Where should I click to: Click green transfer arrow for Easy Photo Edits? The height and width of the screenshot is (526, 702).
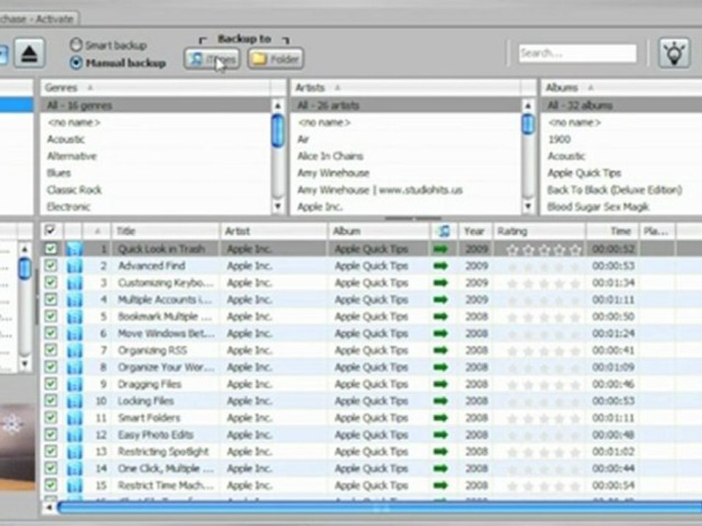click(441, 435)
